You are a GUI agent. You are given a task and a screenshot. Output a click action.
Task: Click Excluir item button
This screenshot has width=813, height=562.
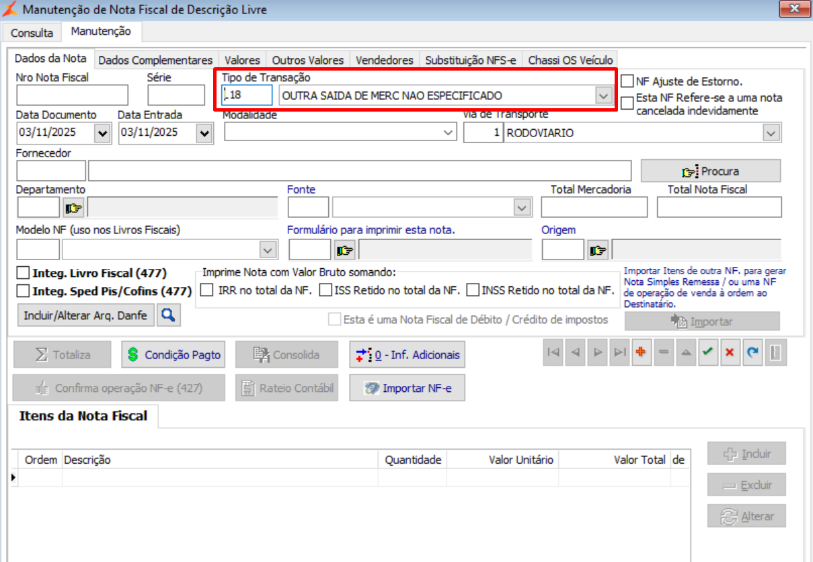point(746,485)
